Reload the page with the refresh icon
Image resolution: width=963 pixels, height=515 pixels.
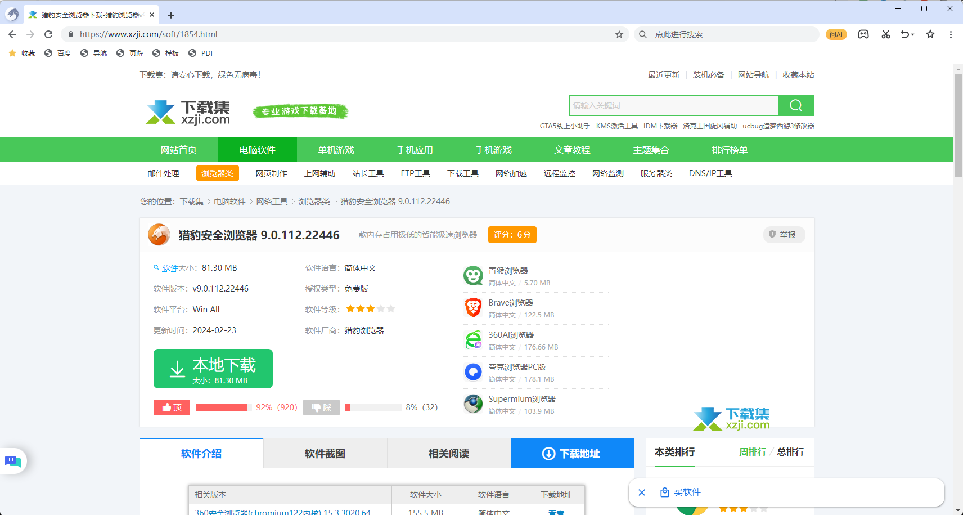click(48, 34)
